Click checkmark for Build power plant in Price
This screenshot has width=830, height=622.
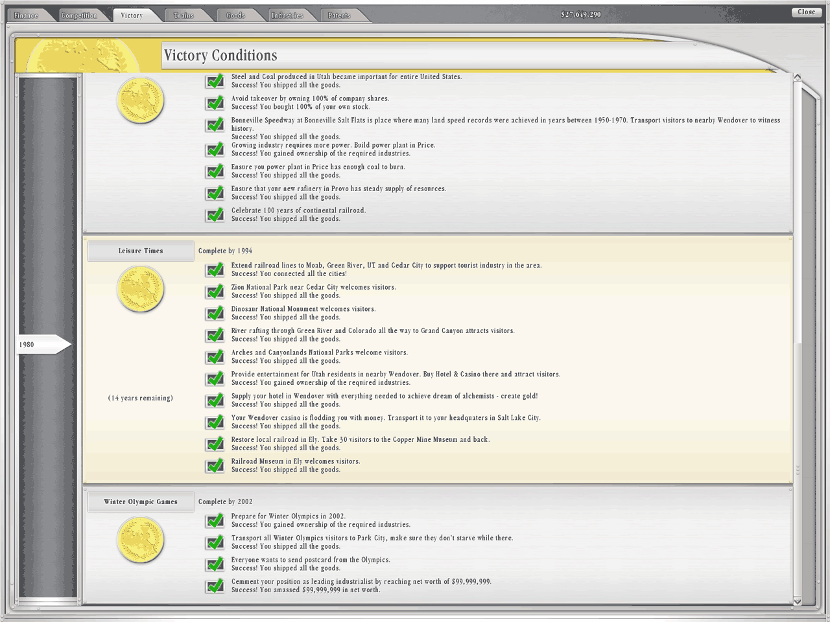[x=215, y=150]
